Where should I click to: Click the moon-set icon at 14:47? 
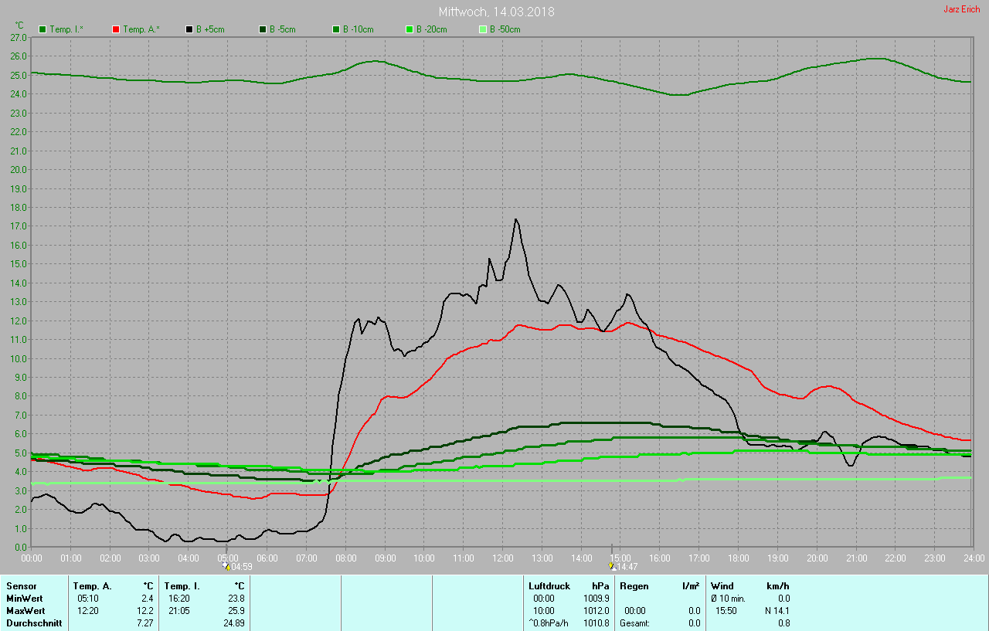click(x=612, y=566)
